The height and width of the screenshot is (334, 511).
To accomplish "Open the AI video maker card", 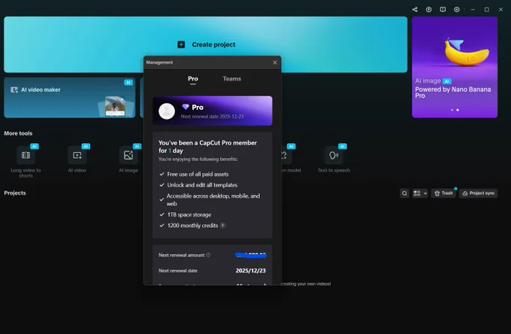I will [69, 98].
